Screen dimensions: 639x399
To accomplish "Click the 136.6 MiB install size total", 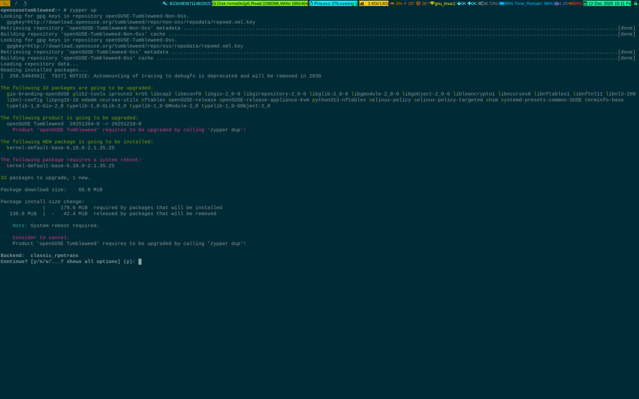I will click(23, 214).
